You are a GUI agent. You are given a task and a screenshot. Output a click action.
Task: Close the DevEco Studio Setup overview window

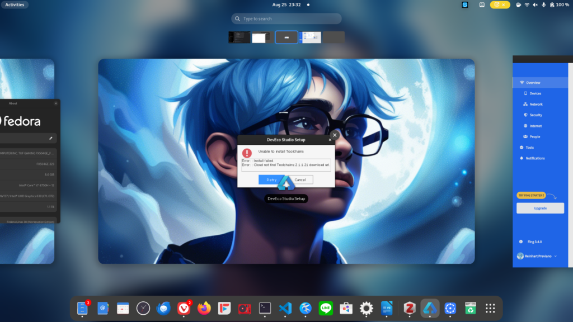click(x=335, y=135)
